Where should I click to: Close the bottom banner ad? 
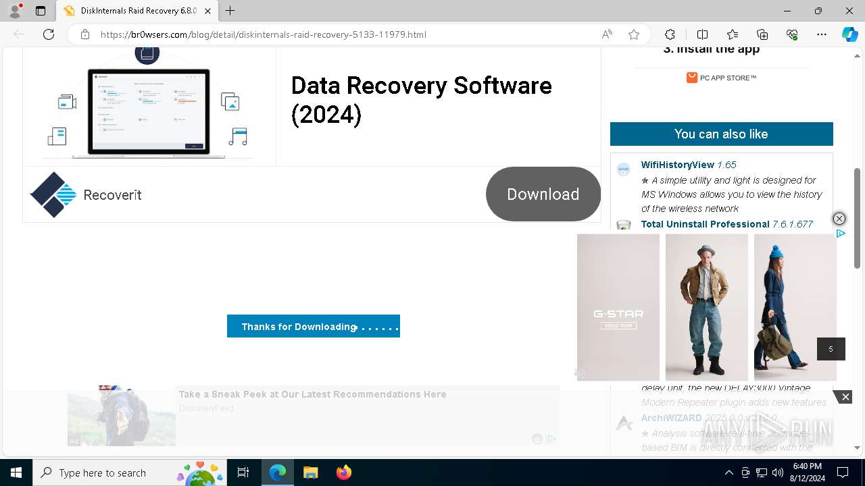(845, 397)
